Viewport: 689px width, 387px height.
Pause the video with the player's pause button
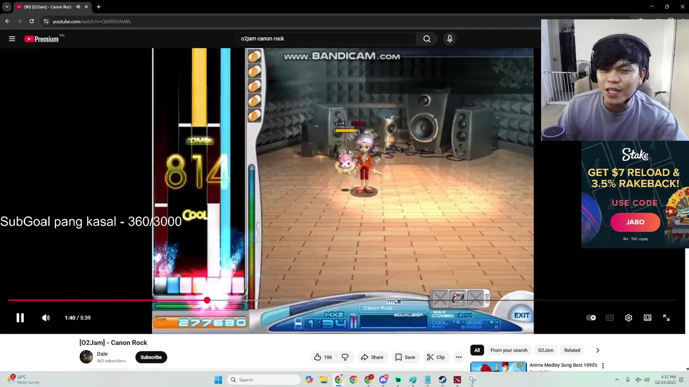(x=20, y=318)
